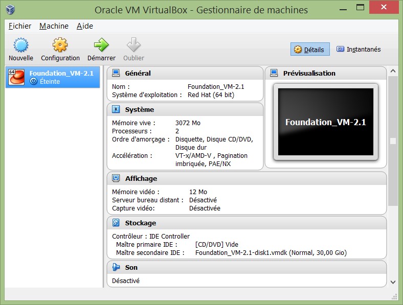Click the chip icon next to Système
Screen dimensions: 403x305
pyautogui.click(x=116, y=109)
